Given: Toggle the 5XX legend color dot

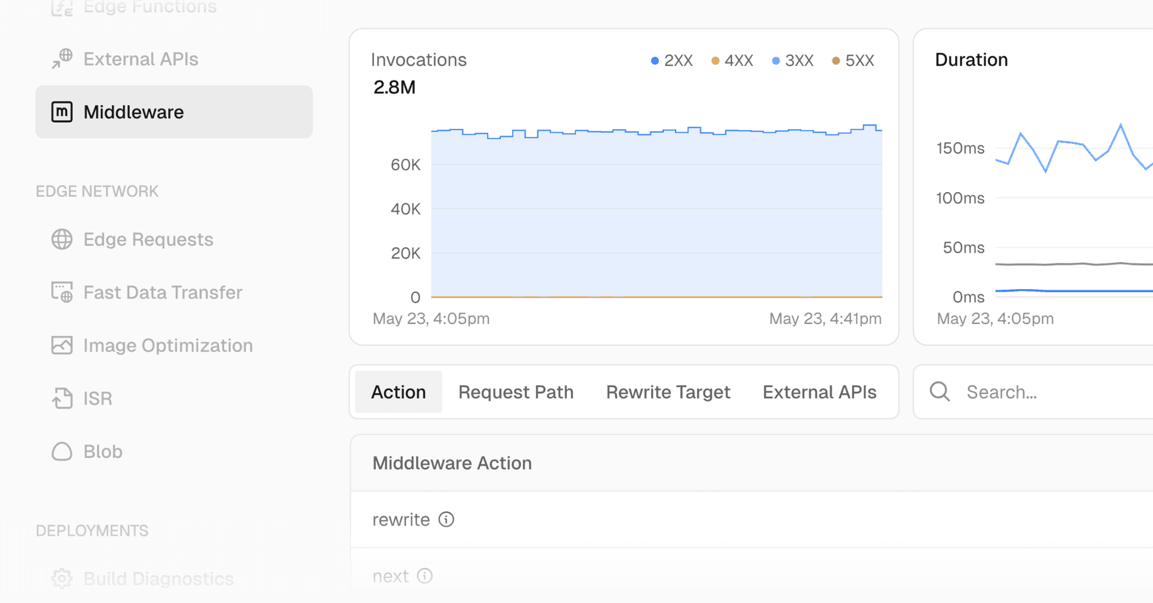Looking at the screenshot, I should (x=836, y=61).
